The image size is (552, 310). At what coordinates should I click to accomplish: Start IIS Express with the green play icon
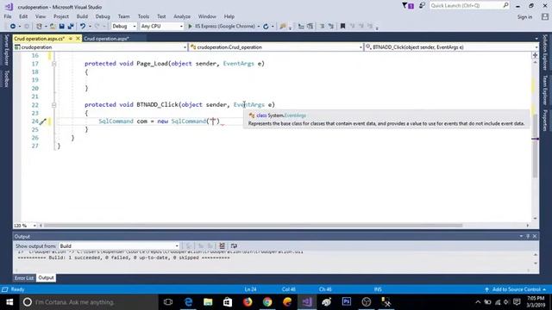[190, 27]
